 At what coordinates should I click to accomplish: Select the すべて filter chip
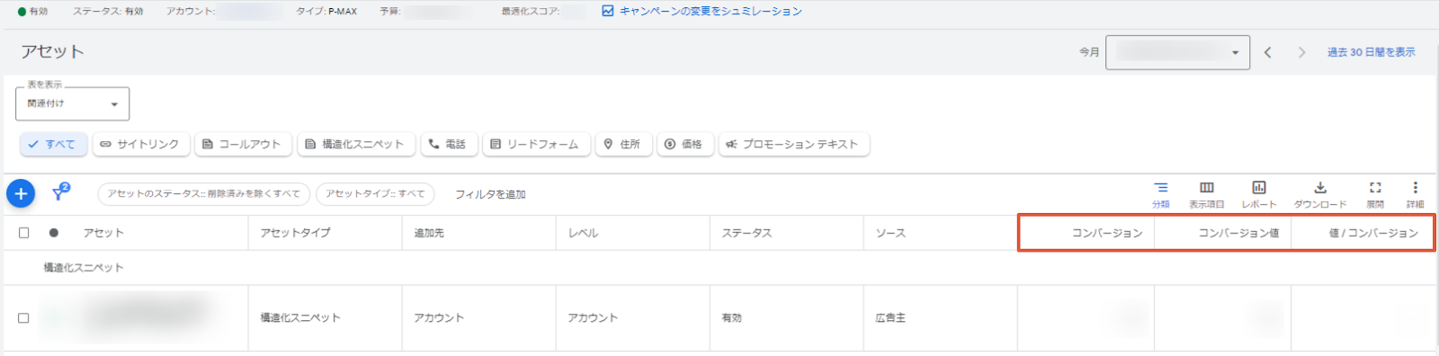point(53,144)
